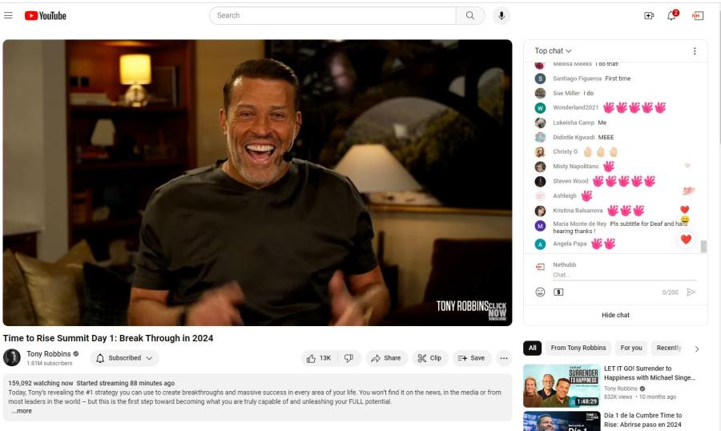Open Tony Robbins channel avatar

[x=12, y=358]
